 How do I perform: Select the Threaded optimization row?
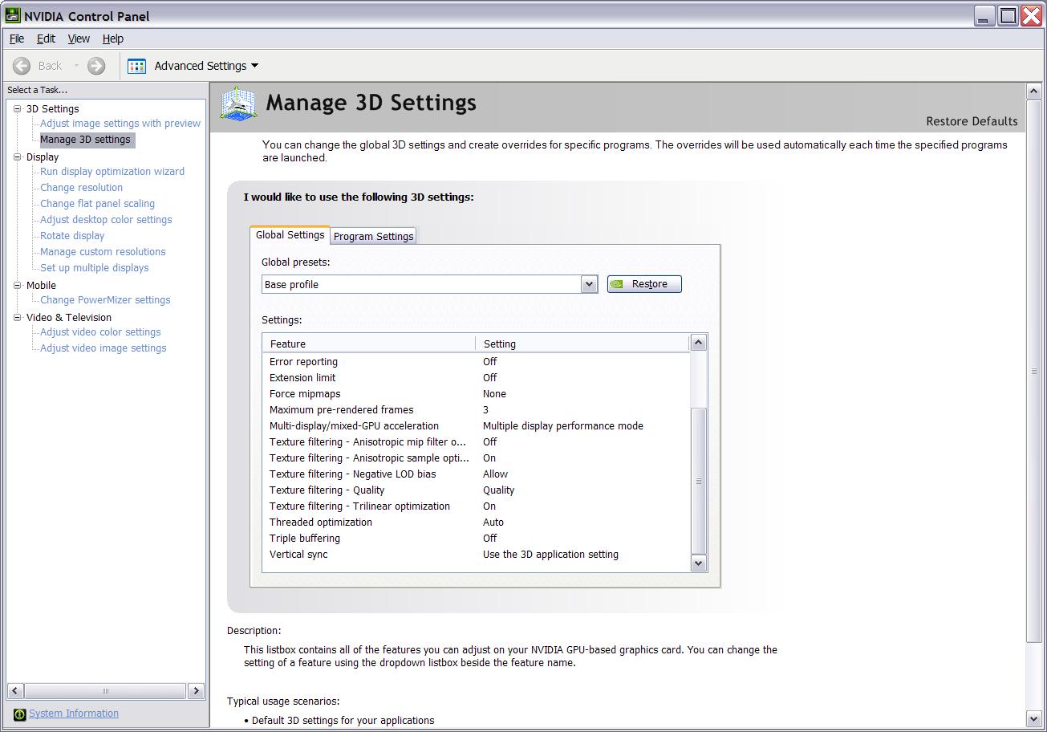[476, 523]
